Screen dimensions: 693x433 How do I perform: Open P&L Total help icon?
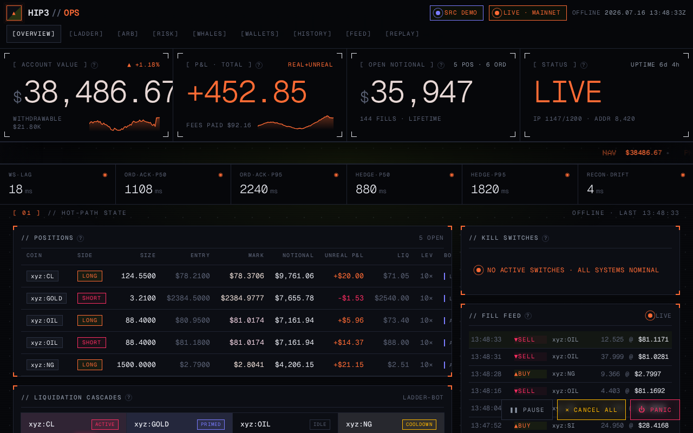click(x=259, y=65)
